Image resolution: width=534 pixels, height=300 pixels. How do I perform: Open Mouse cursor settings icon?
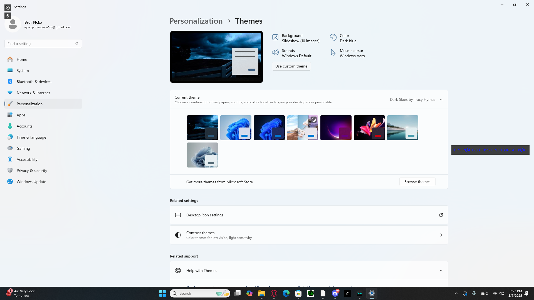[x=333, y=52]
